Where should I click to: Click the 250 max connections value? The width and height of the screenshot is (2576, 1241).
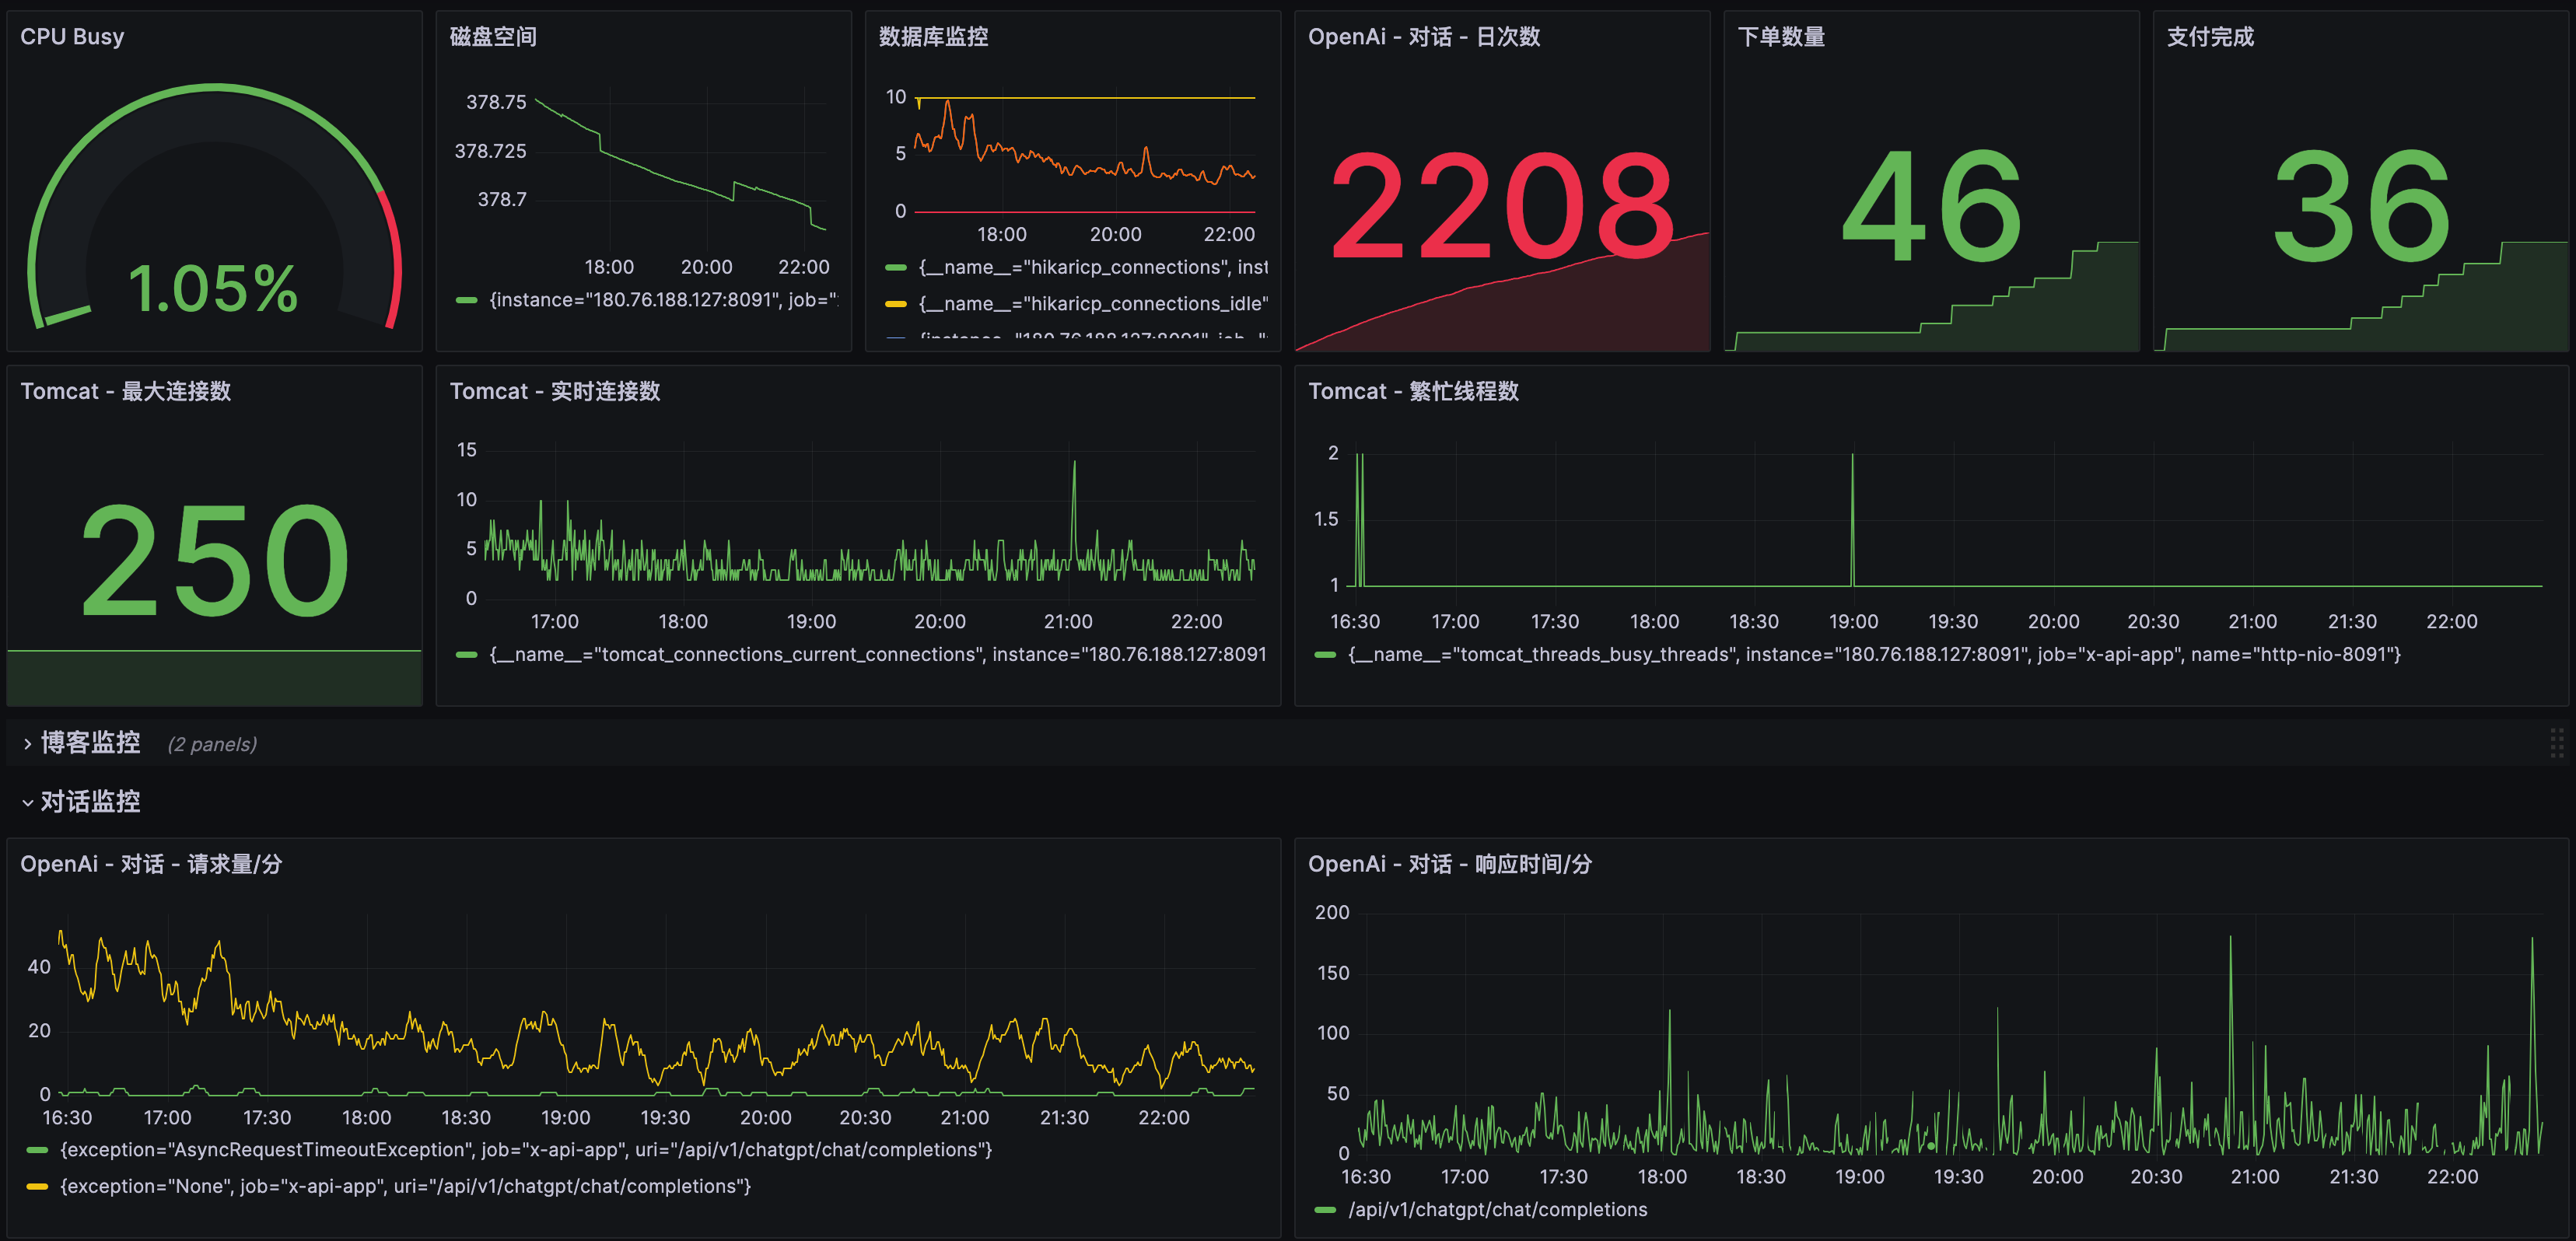(214, 559)
